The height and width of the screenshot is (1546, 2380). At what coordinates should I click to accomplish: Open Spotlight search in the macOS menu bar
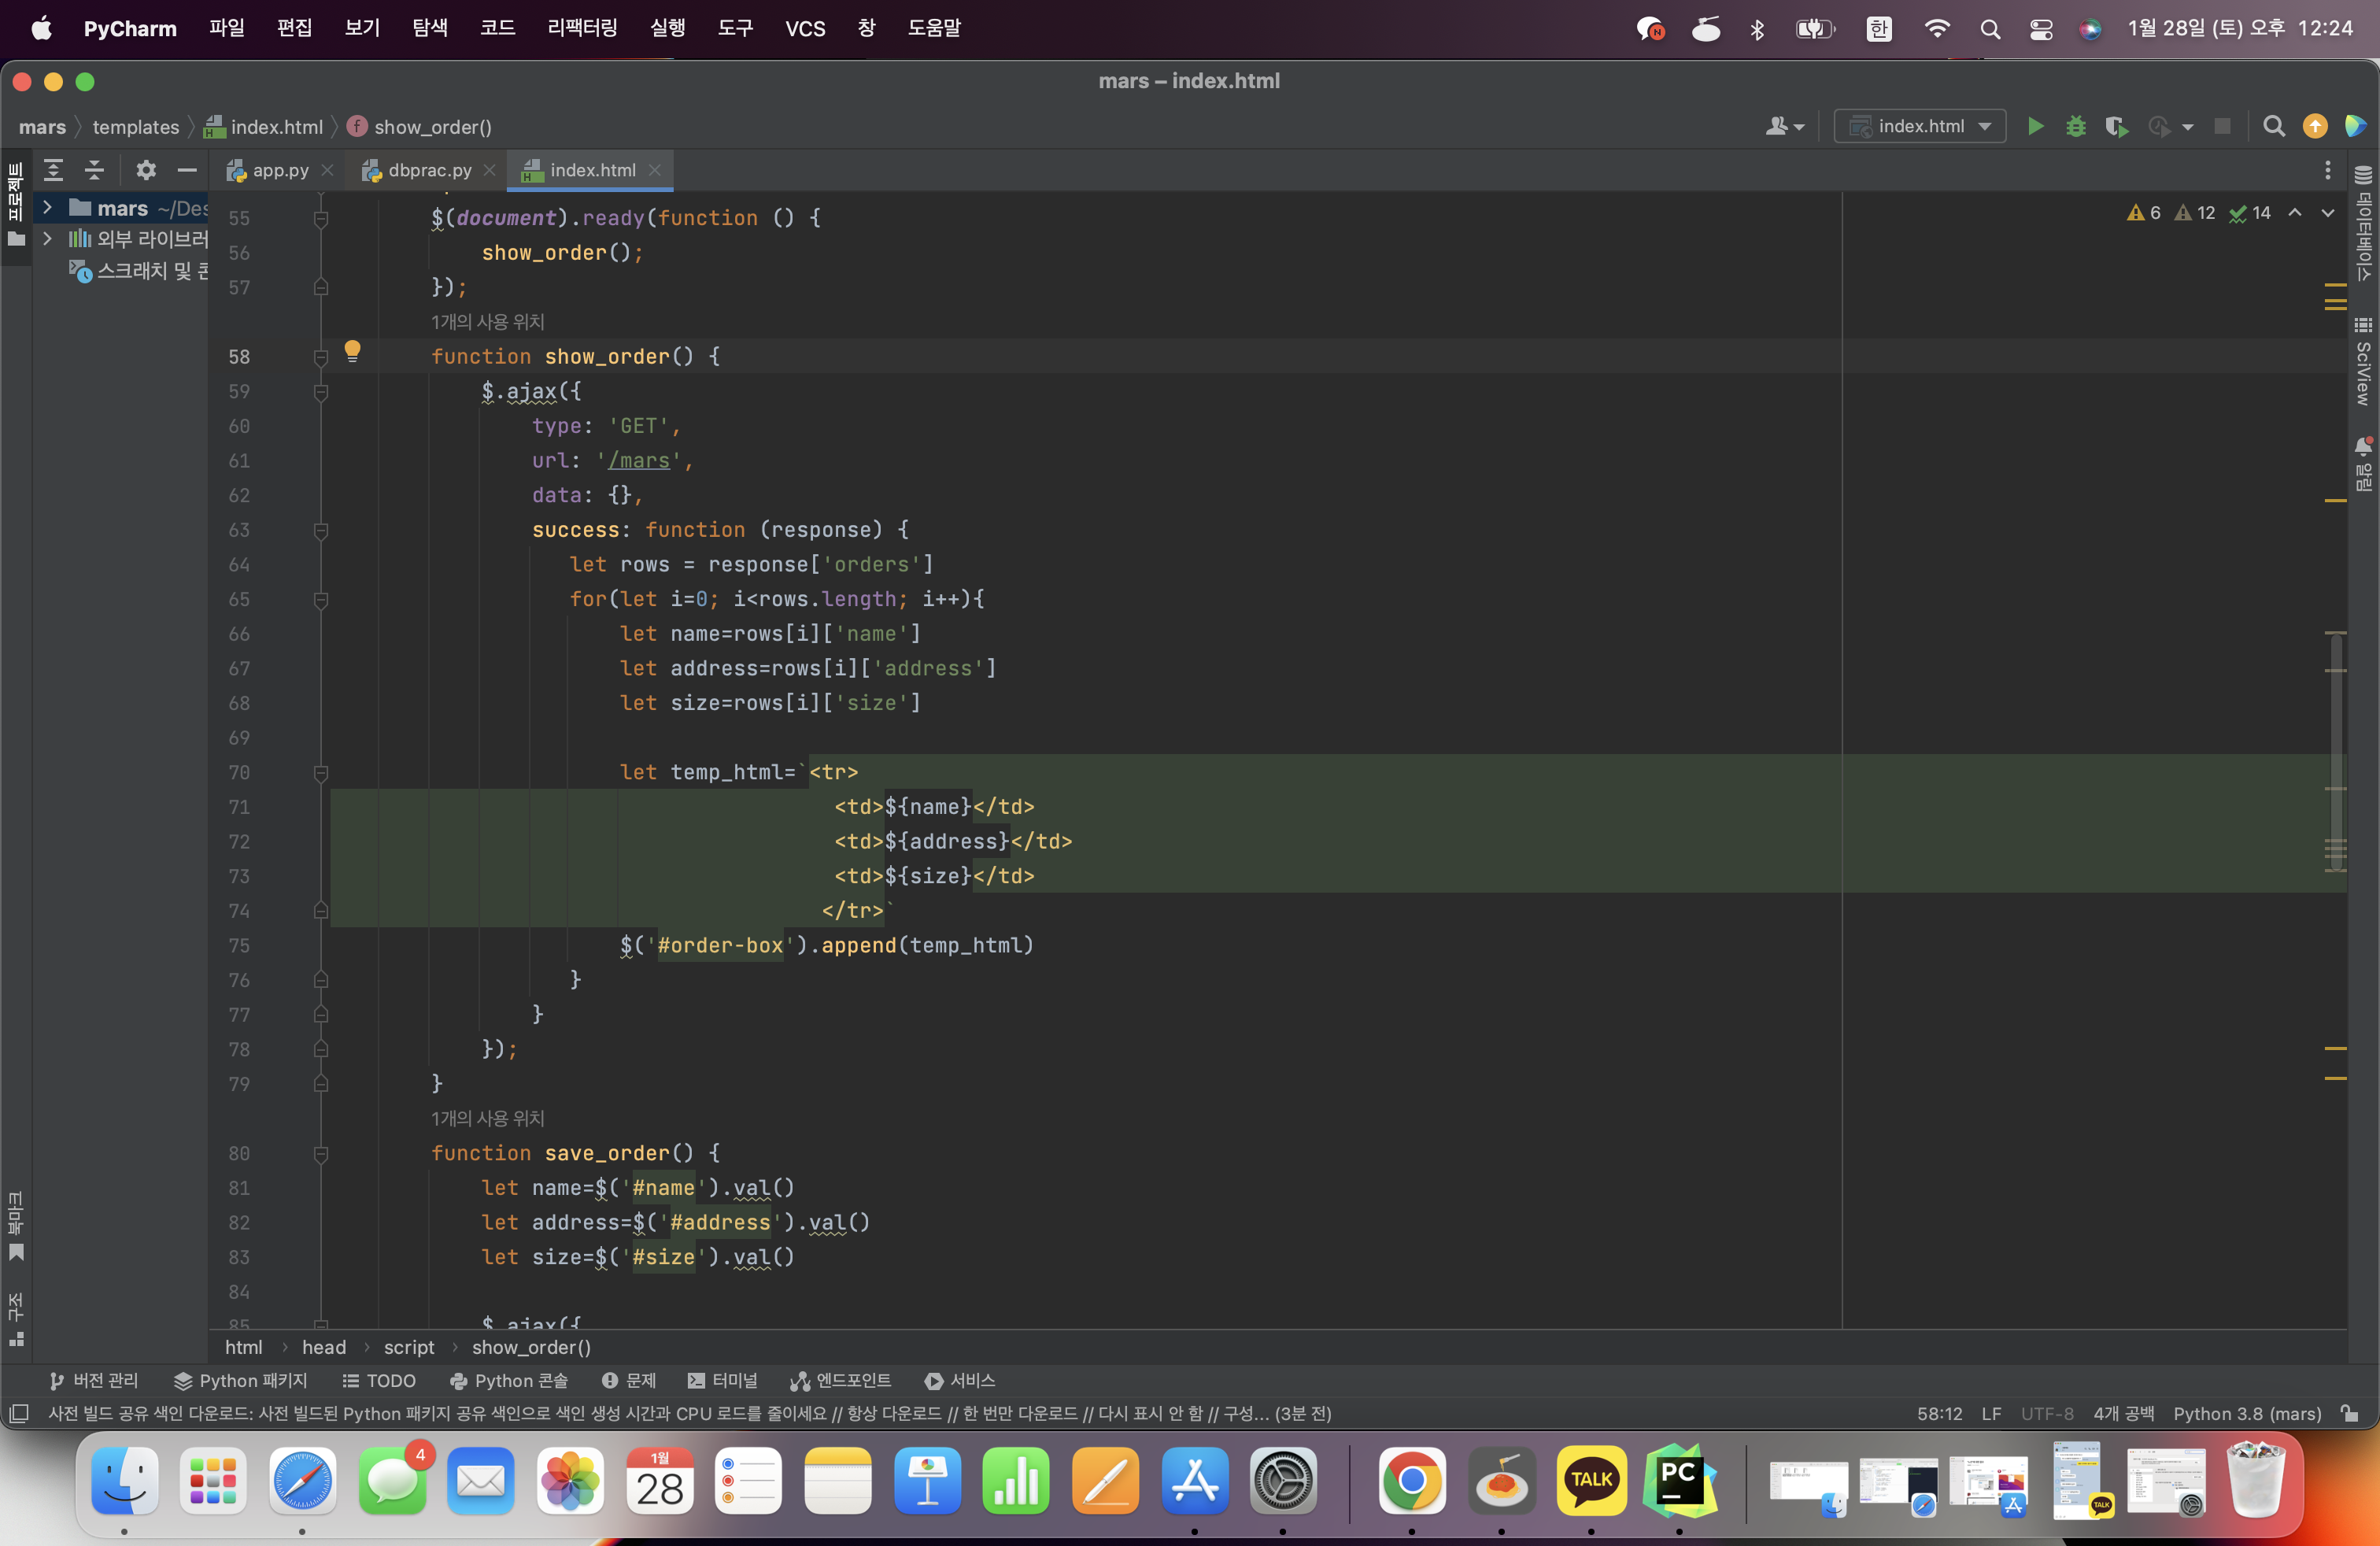(1990, 29)
